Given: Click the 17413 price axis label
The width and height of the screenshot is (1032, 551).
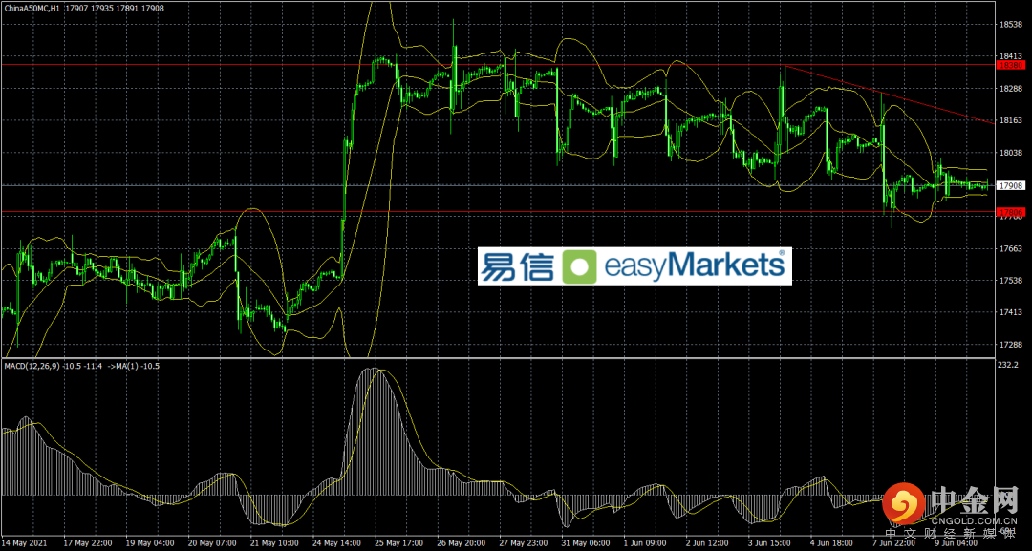Looking at the screenshot, I should 1010,312.
